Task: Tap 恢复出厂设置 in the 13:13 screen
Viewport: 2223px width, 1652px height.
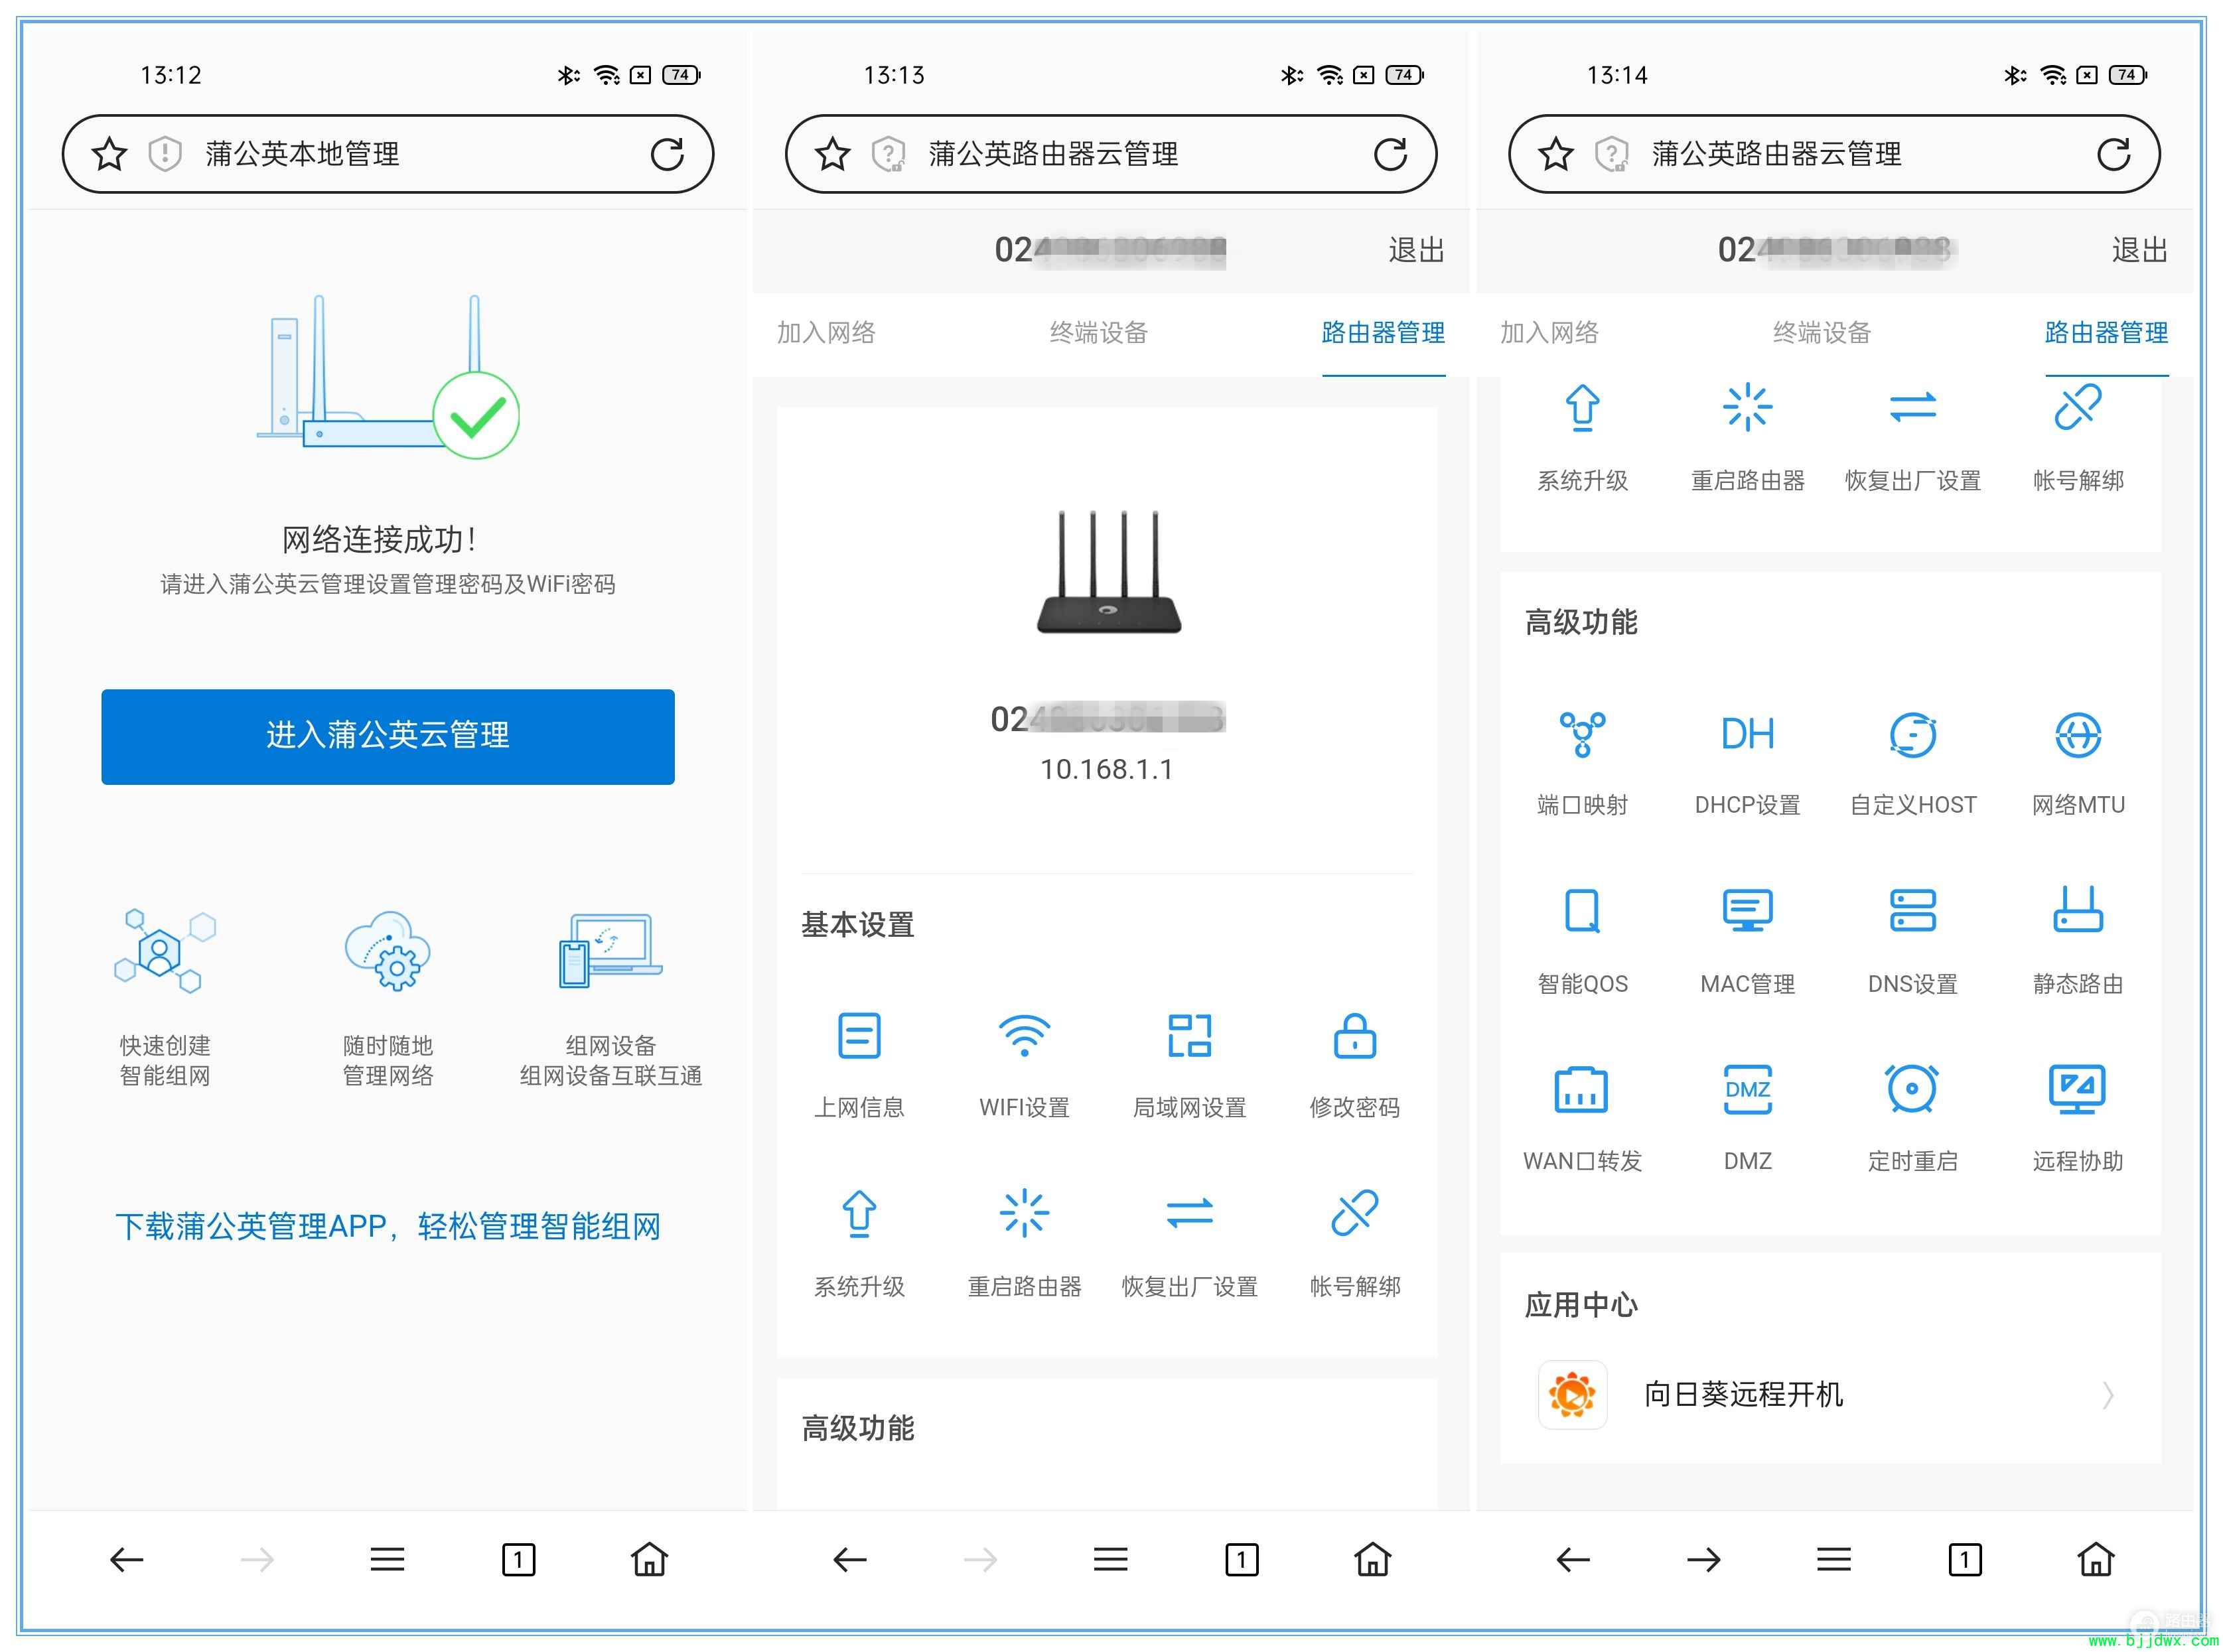Action: (1189, 1243)
